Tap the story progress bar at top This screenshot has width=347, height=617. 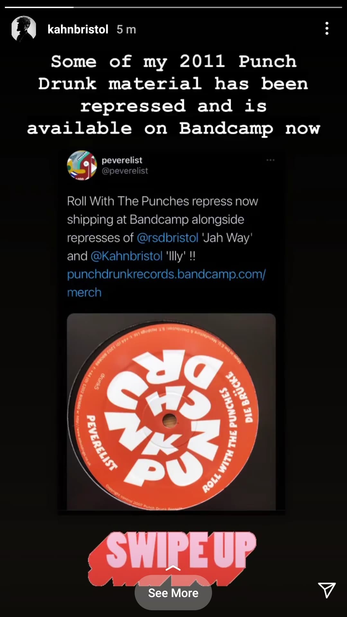(173, 7)
